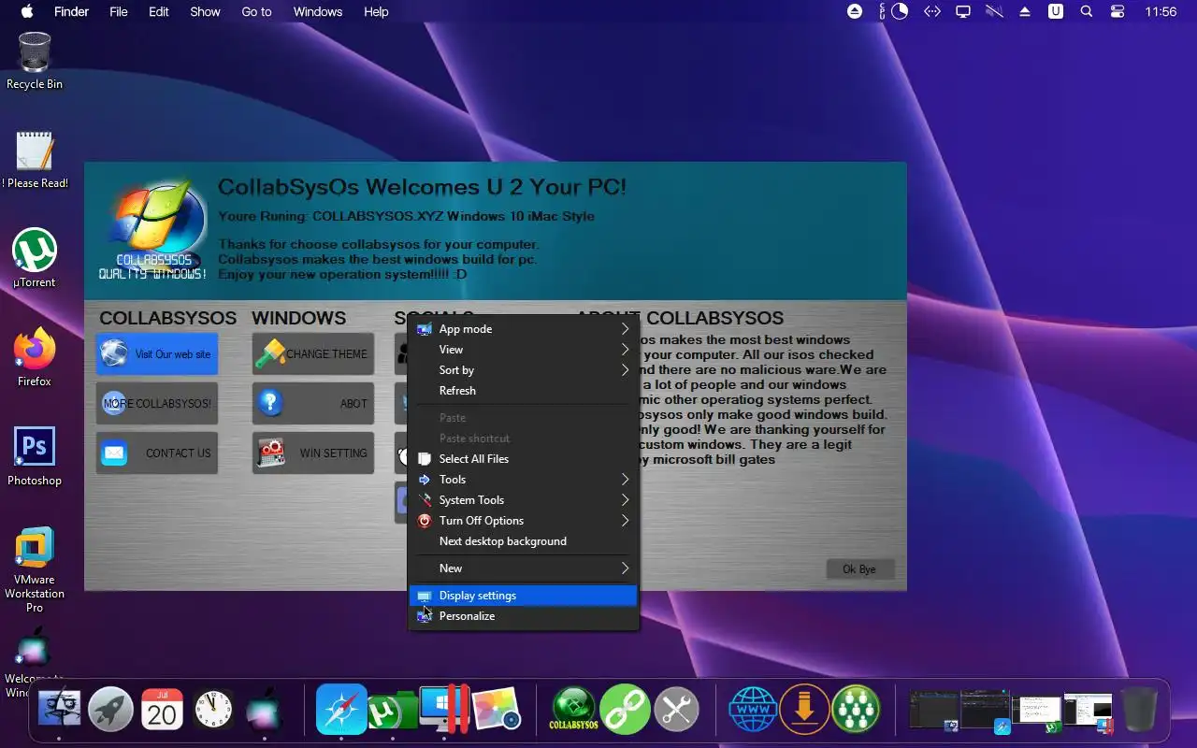
Task: Open Launchpad rocket icon in dock
Action: 110,711
